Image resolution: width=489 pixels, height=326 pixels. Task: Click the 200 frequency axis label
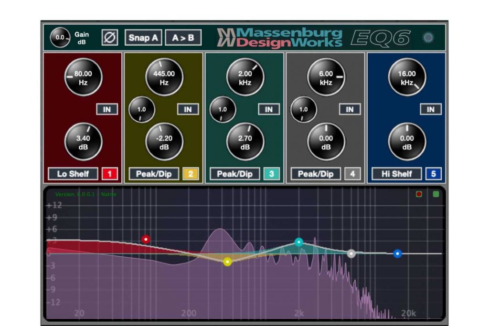189,313
